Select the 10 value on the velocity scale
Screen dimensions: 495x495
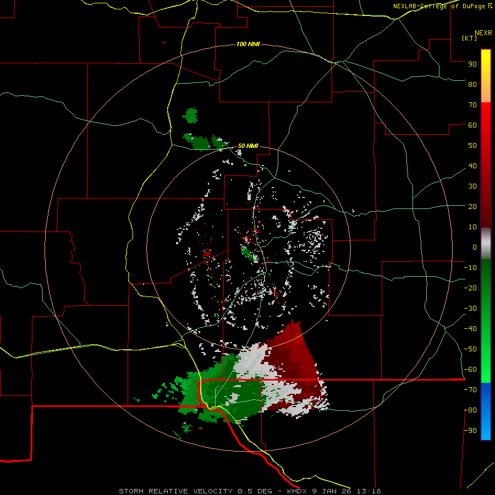click(472, 227)
